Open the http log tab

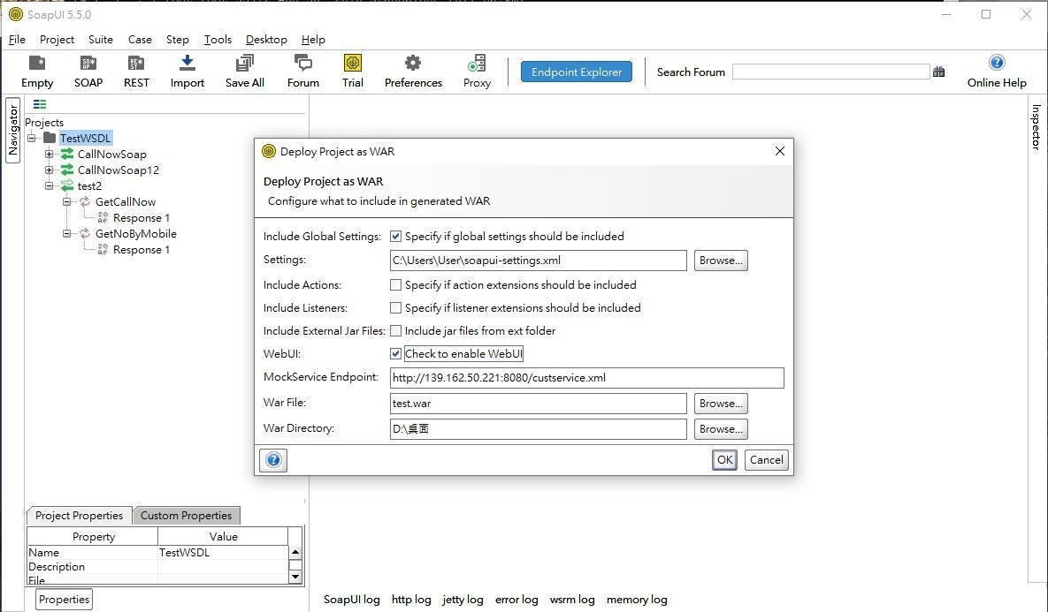tap(411, 600)
